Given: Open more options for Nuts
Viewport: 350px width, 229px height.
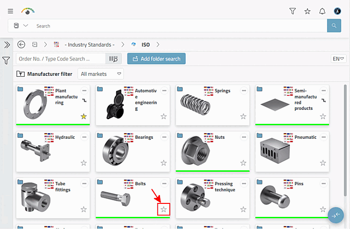Looking at the screenshot, I should pos(244,137).
